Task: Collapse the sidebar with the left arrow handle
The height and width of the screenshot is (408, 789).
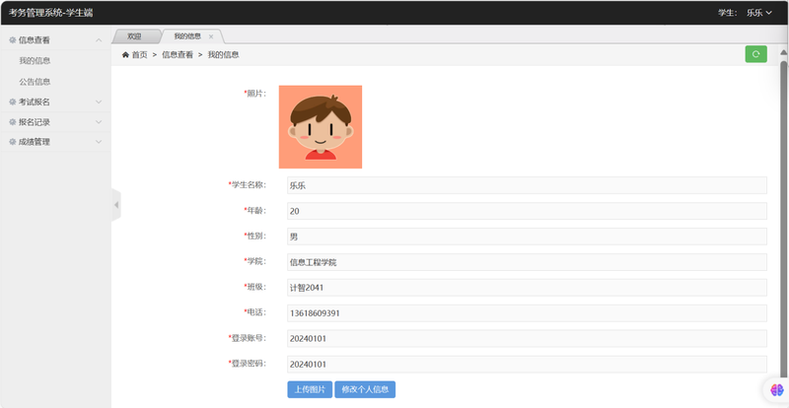Action: point(116,205)
